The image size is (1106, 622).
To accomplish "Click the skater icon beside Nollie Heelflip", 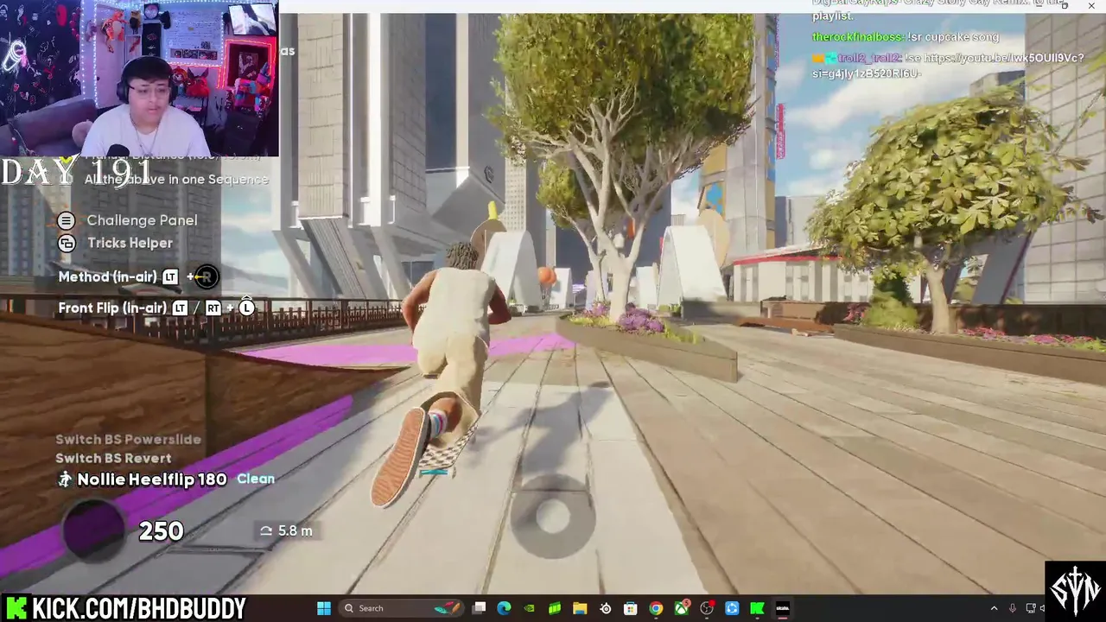I will [x=65, y=479].
